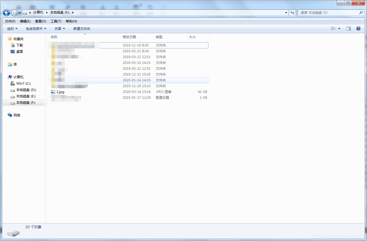
Task: Select 本地磁盘 (E:) drive
Action: tap(26, 96)
